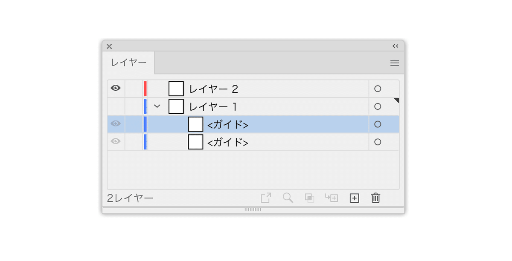Create a new sublayer
Viewport: 512px width, 261px height.
331,198
